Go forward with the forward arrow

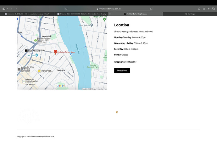pyautogui.click(x=16, y=9)
